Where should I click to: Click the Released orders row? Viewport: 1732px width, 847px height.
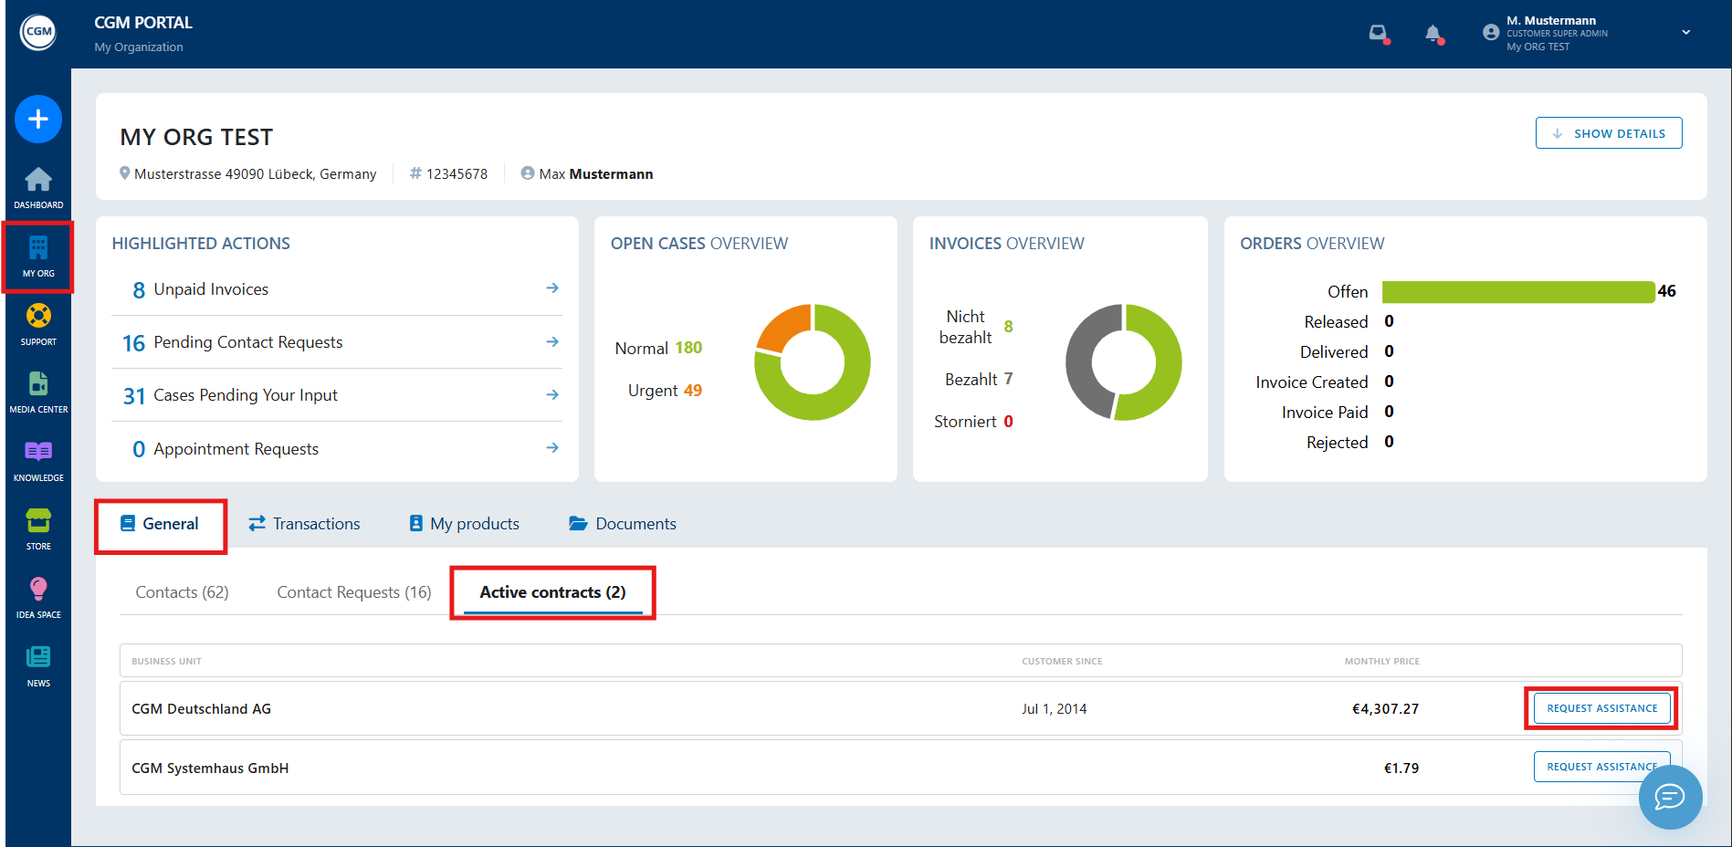pos(1349,322)
